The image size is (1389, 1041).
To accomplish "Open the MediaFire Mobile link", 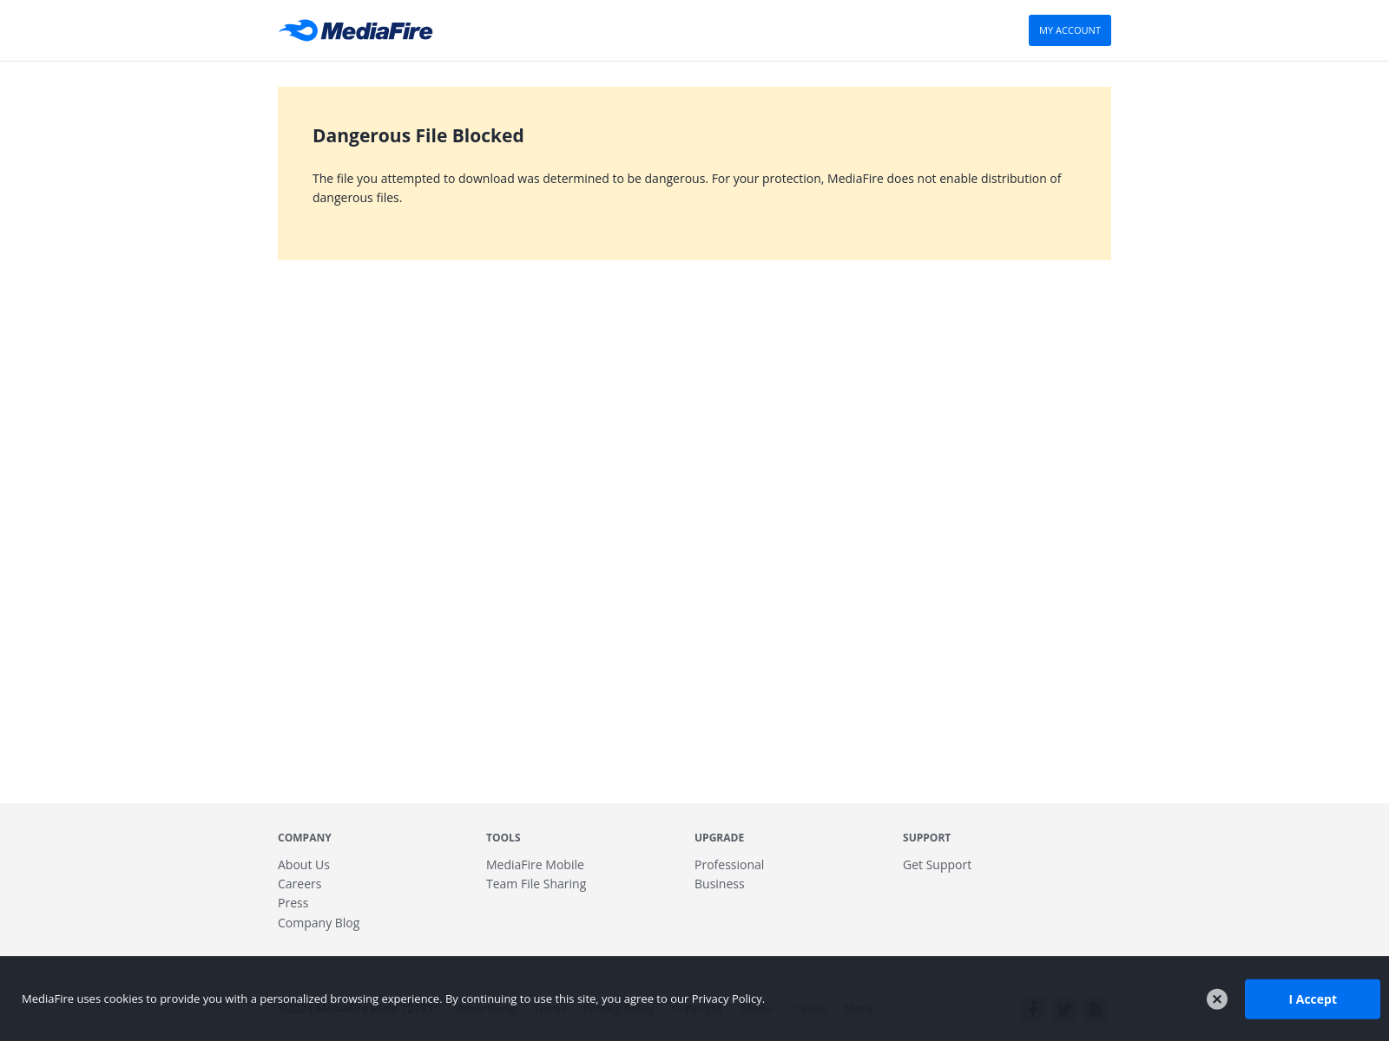I will 535,865.
